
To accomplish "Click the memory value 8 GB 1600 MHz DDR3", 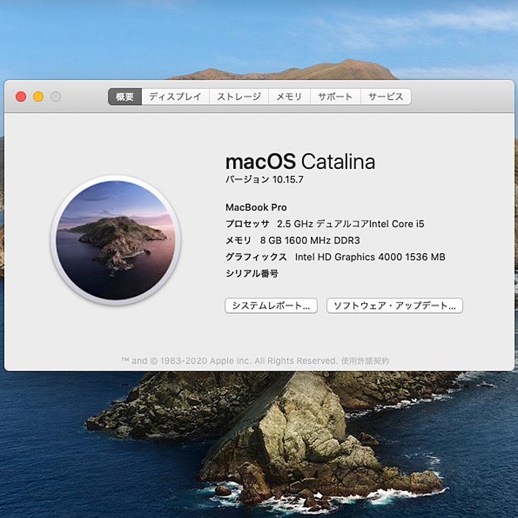I will coord(310,241).
